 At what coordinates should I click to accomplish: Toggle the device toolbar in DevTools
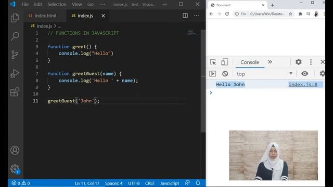(224, 62)
